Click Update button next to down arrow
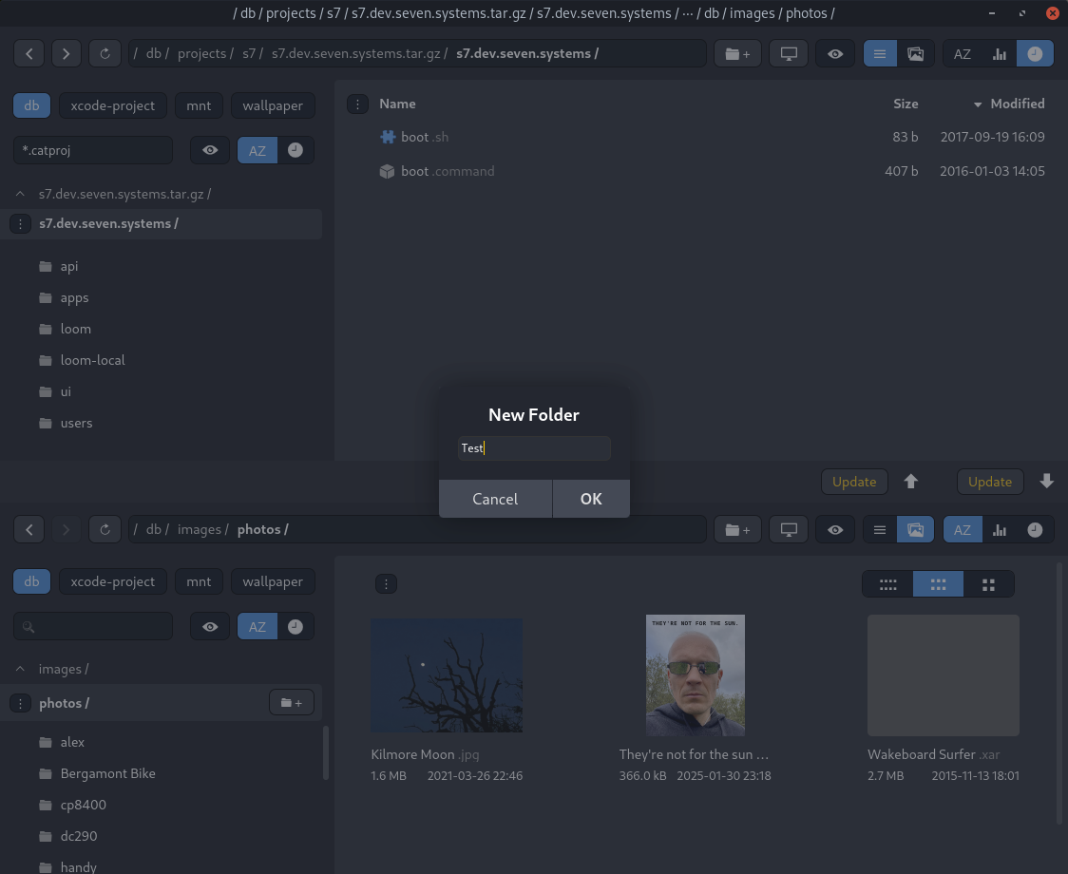The image size is (1068, 874). click(990, 482)
